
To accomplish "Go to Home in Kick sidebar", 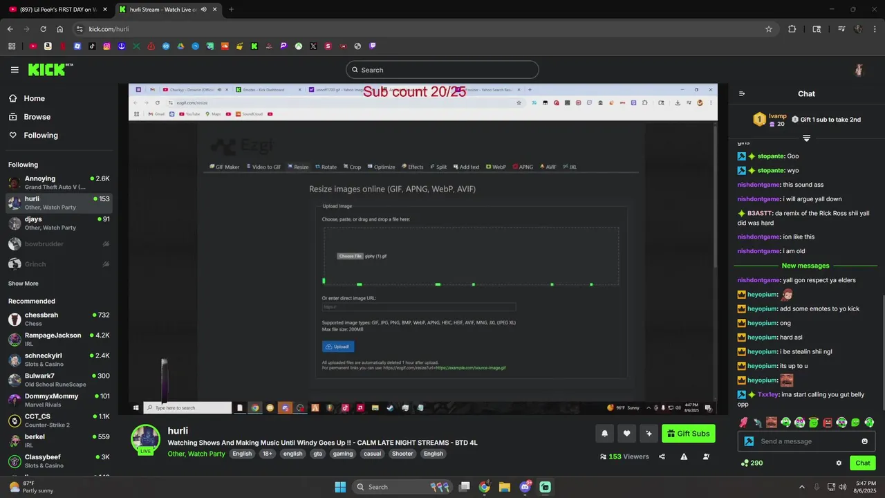I will (x=34, y=98).
